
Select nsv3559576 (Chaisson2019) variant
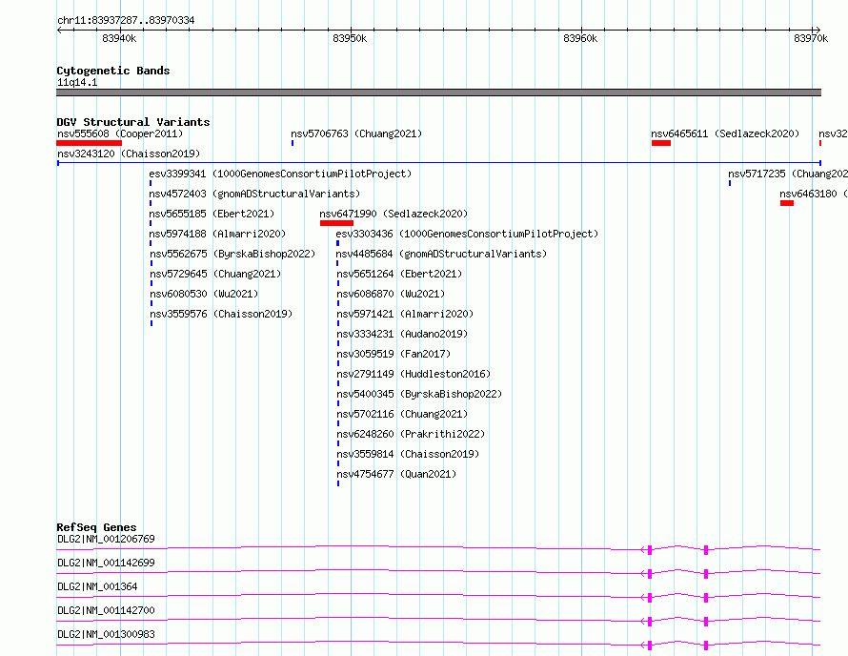221,314
